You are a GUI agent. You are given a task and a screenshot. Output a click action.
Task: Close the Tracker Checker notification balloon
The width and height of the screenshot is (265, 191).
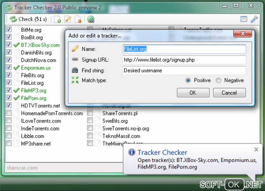point(256,149)
